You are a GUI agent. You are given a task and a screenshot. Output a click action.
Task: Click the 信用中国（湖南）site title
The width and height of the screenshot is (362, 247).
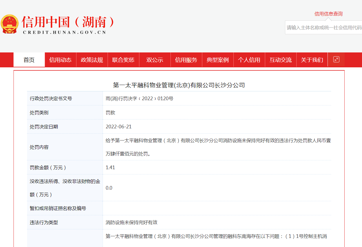point(68,22)
